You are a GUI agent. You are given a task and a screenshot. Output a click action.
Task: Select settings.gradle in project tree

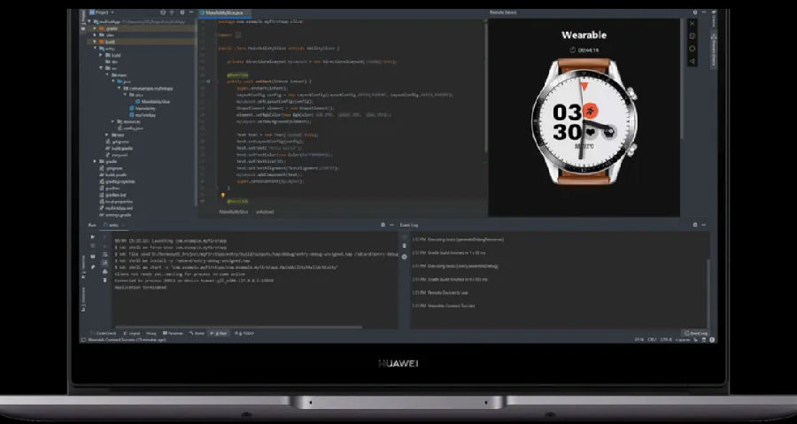115,215
